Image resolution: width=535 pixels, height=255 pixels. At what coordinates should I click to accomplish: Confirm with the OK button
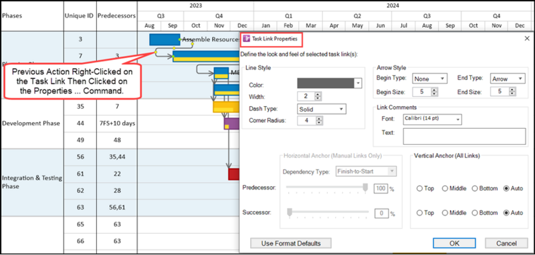coord(454,243)
